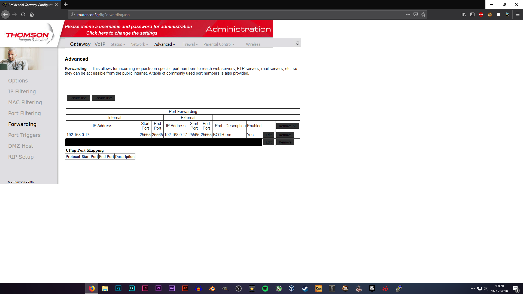Click the Tampermonkey monkey extension icon
The image size is (523, 294).
pos(490,15)
